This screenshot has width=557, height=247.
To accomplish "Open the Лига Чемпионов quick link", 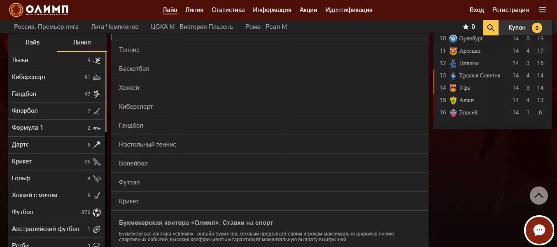I will 115,27.
